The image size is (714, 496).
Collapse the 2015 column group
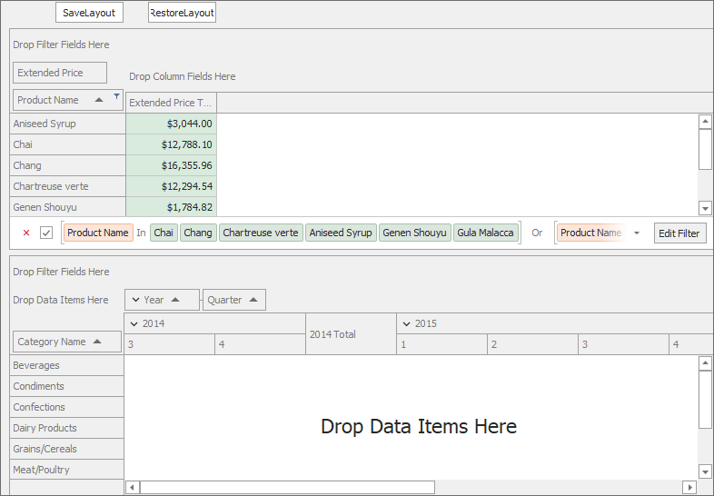click(x=407, y=323)
